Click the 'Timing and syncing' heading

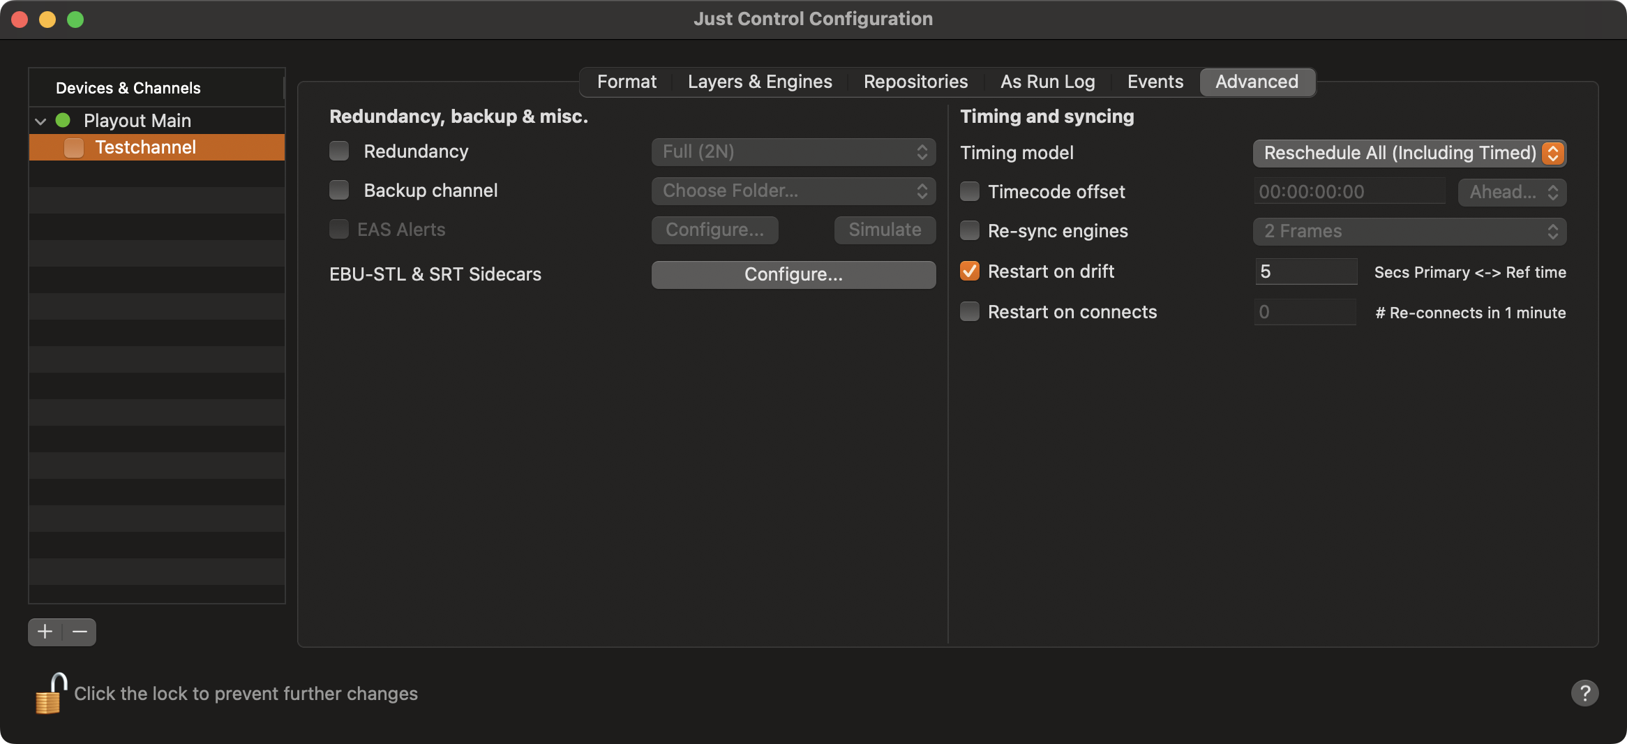coord(1047,117)
